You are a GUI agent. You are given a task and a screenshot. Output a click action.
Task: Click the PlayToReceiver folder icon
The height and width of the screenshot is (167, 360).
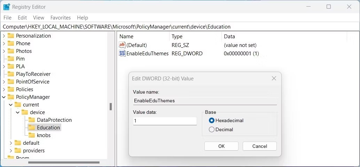tap(11, 74)
